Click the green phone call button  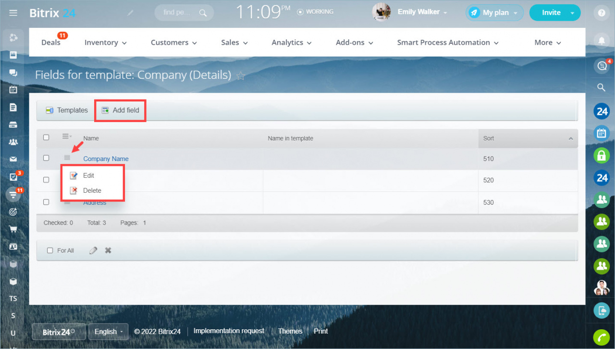point(601,337)
